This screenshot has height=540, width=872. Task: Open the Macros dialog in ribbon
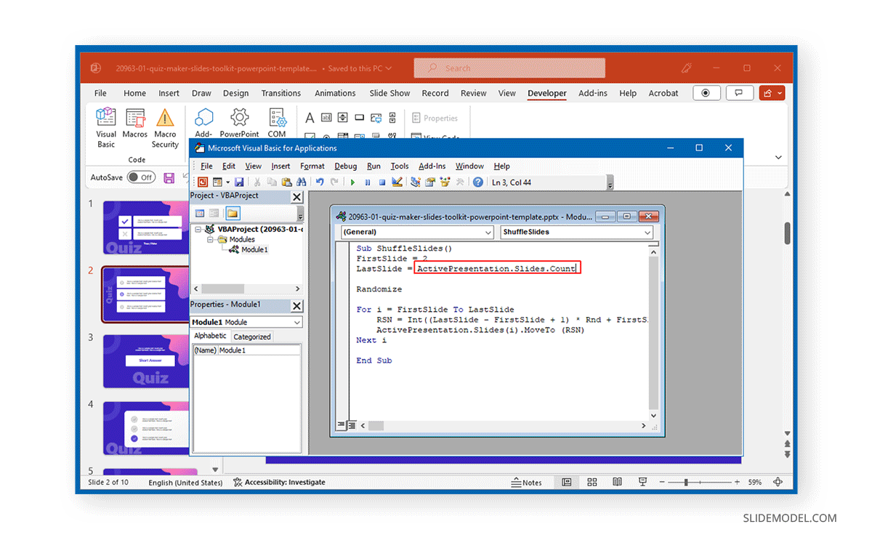pos(135,124)
